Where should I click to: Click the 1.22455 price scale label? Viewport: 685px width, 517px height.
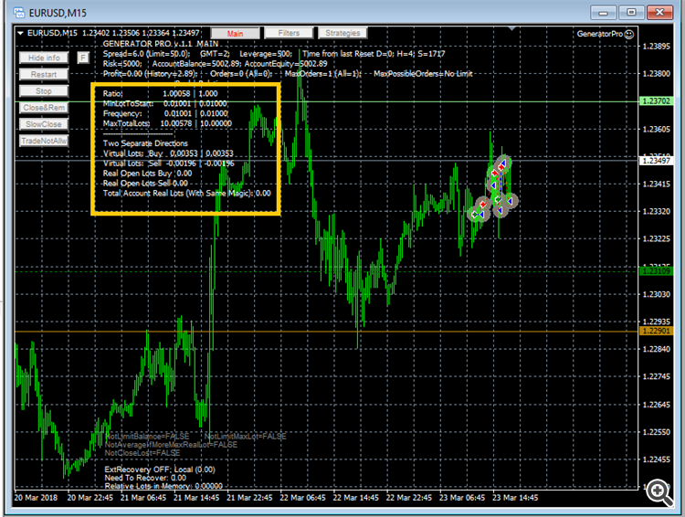tap(656, 459)
